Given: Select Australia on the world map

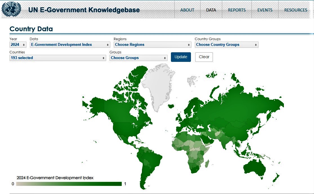Looking at the screenshot, I should [x=255, y=168].
